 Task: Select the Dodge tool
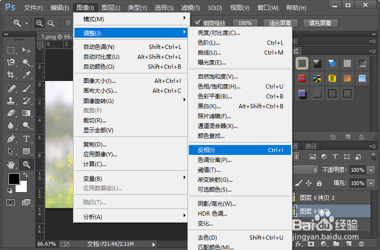[x=26, y=125]
